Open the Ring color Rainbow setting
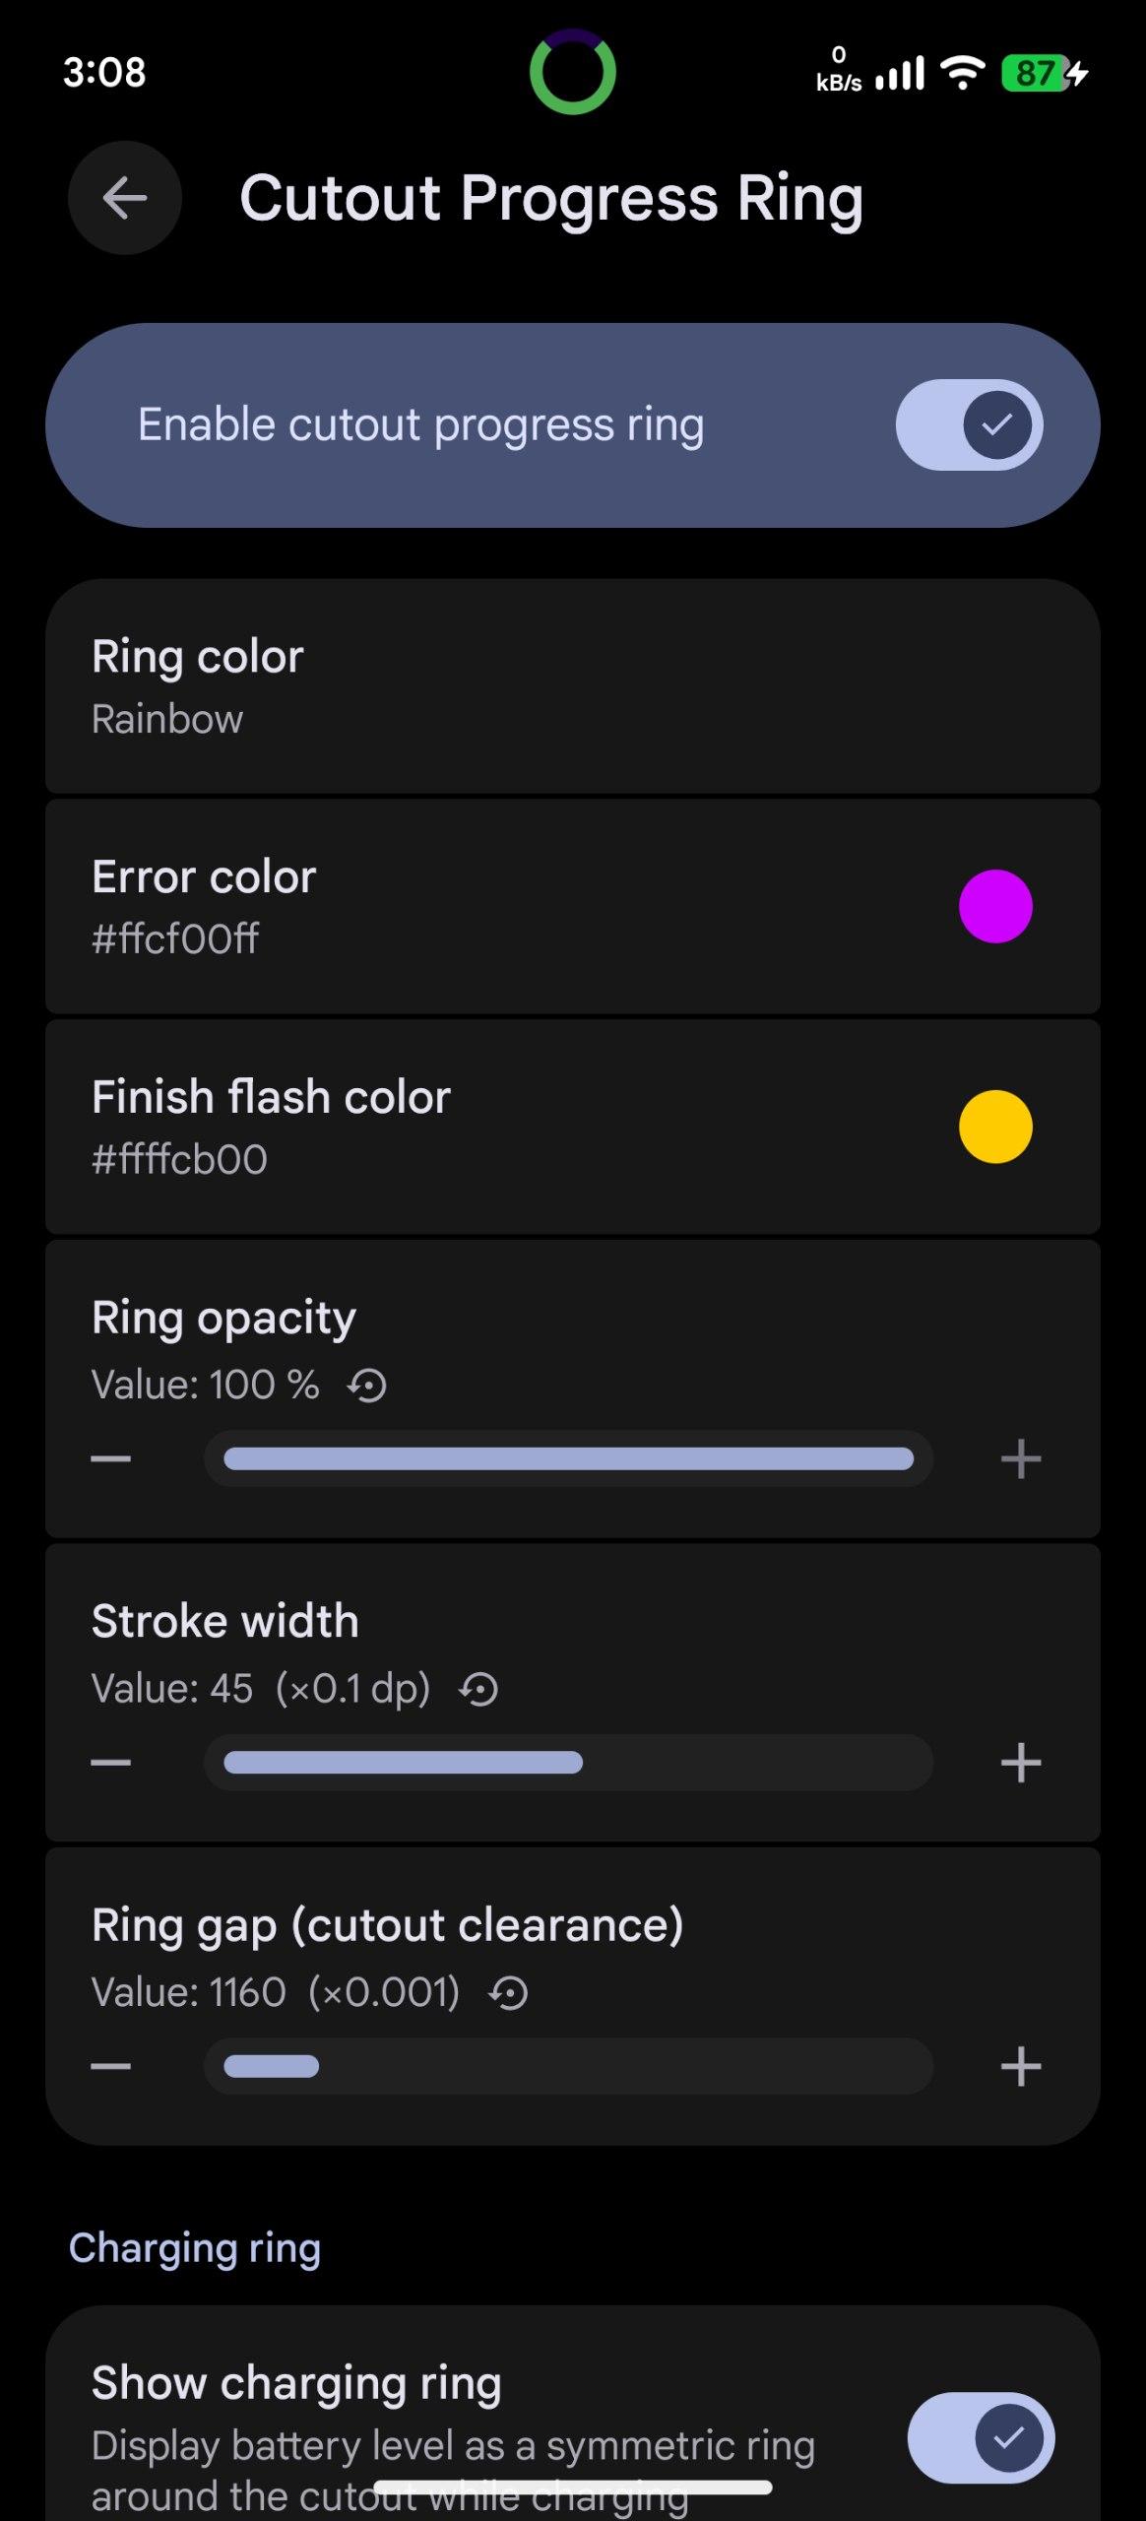The width and height of the screenshot is (1146, 2521). (x=571, y=686)
